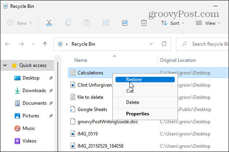Go up one folder level
229x152 pixels.
pos(45,44)
